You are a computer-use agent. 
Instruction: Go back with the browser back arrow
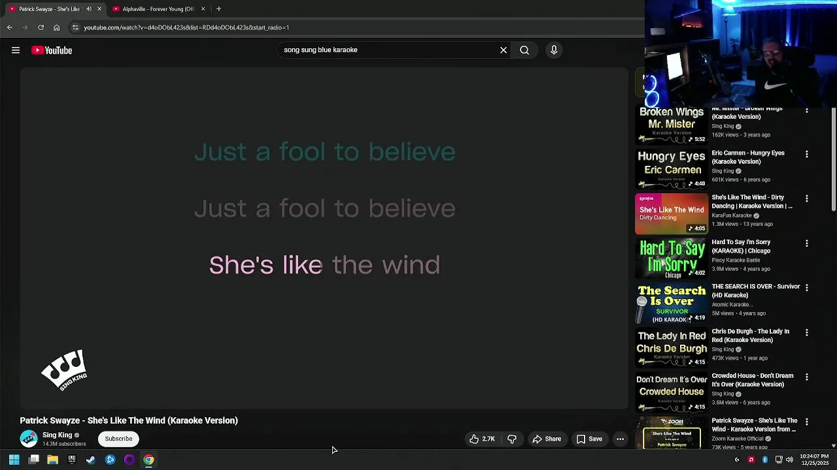(10, 27)
